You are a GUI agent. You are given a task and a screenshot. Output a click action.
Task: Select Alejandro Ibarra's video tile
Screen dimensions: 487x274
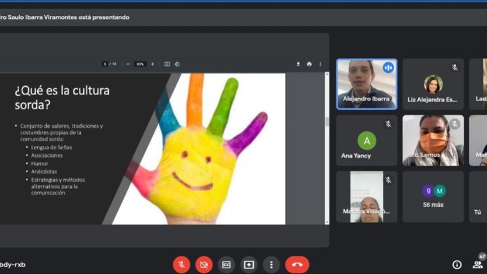(366, 84)
